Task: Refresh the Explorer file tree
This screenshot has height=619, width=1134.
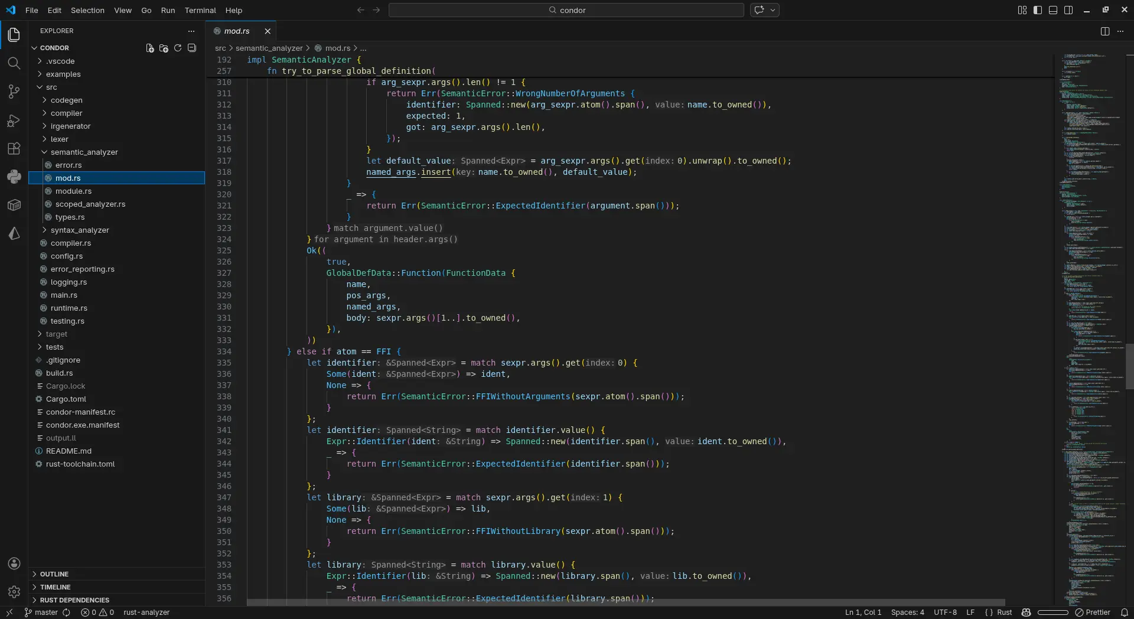Action: click(x=178, y=48)
